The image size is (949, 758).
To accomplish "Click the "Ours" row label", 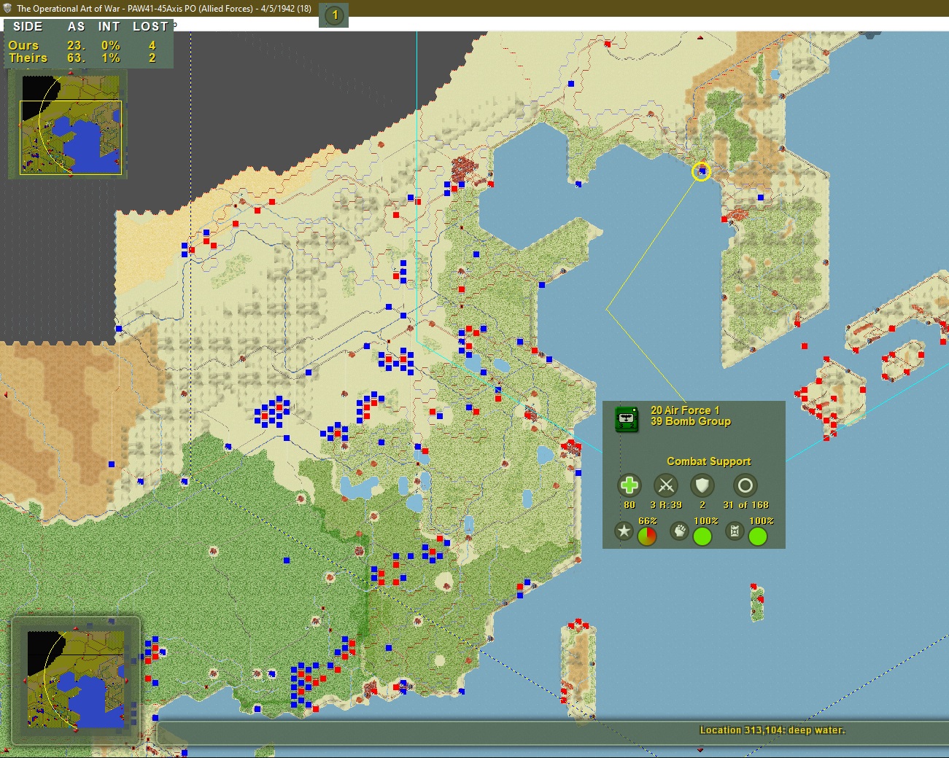I will (23, 45).
